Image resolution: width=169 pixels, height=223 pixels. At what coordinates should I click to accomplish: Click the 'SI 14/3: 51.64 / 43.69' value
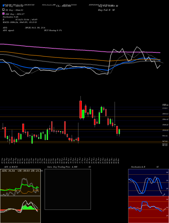click(x=26, y=20)
